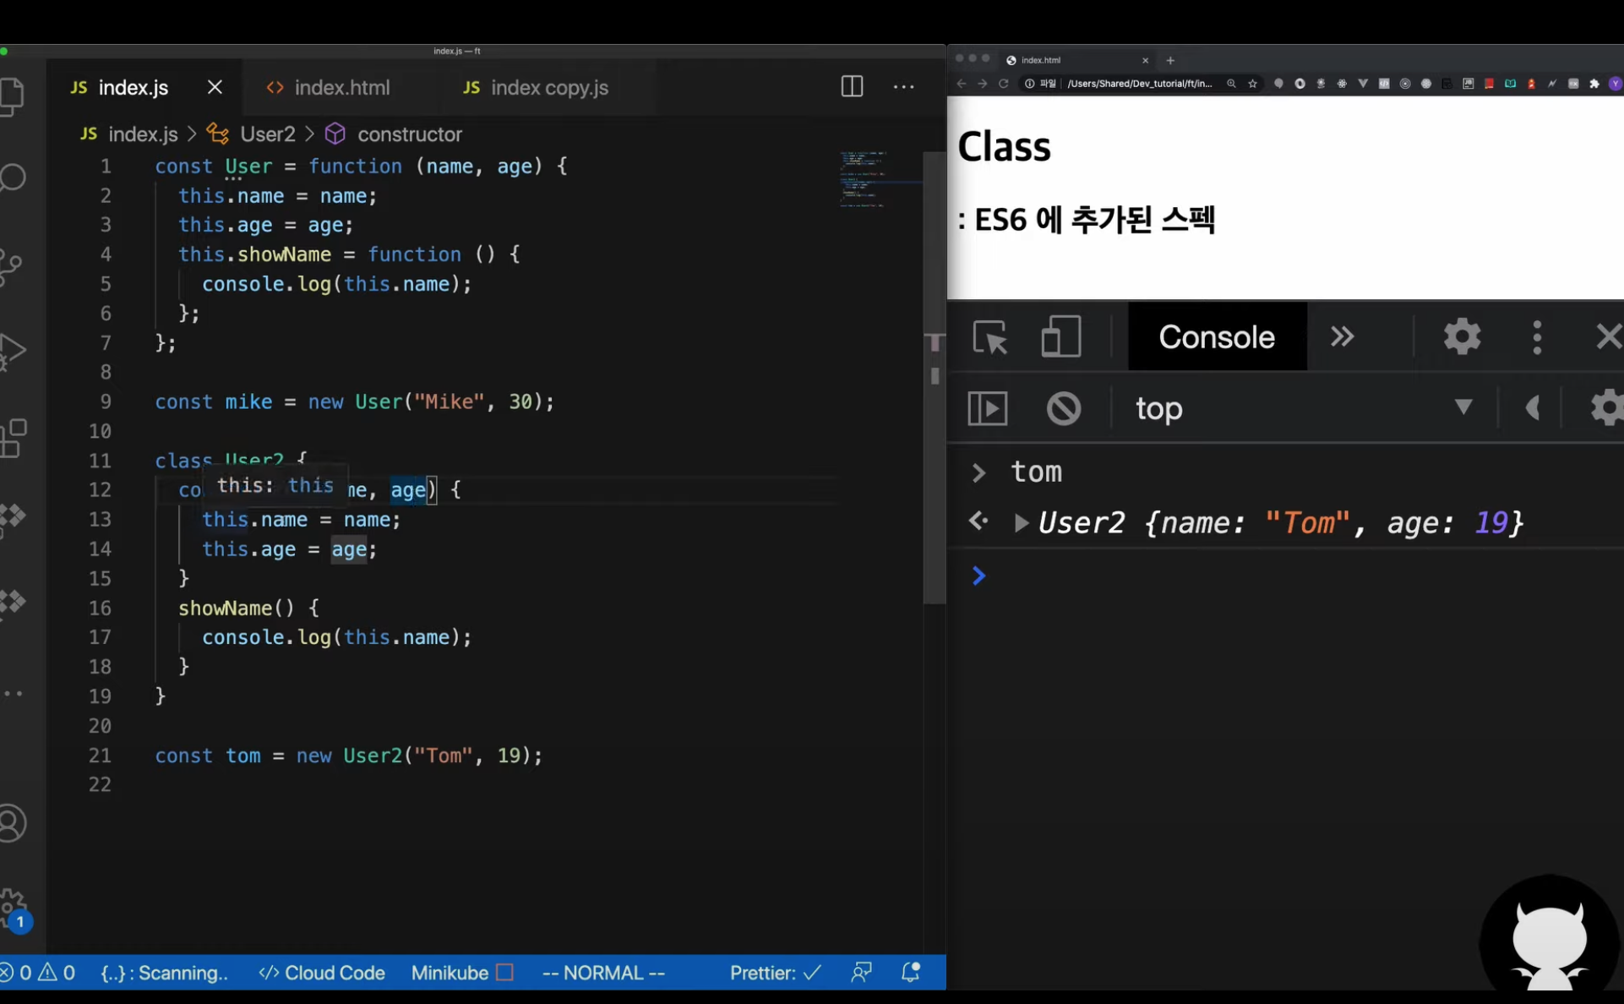Click the Minikube status bar item
The width and height of the screenshot is (1624, 1004).
pos(462,973)
